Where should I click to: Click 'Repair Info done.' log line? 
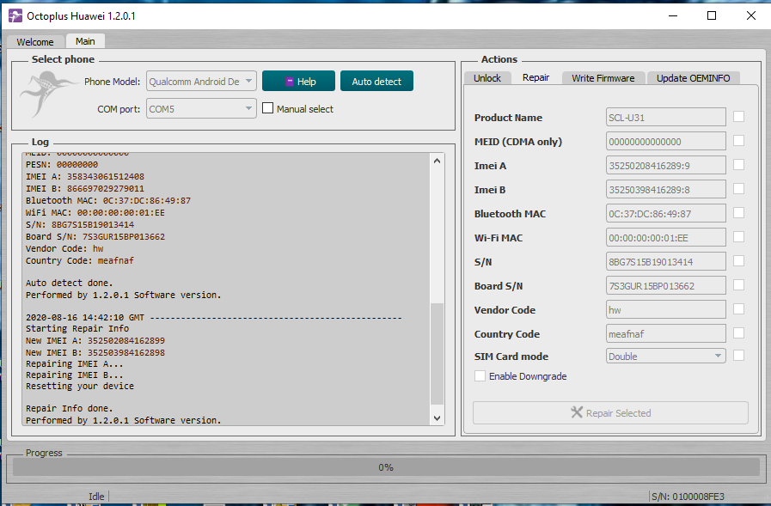point(70,408)
